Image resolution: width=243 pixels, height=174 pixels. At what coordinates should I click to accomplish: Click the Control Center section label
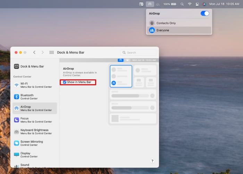pos(22,77)
